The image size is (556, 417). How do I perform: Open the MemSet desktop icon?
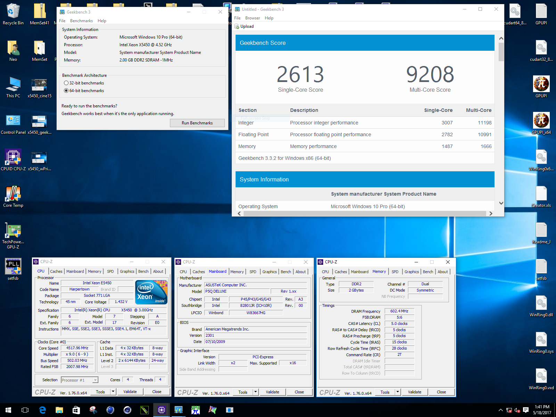pyautogui.click(x=39, y=51)
